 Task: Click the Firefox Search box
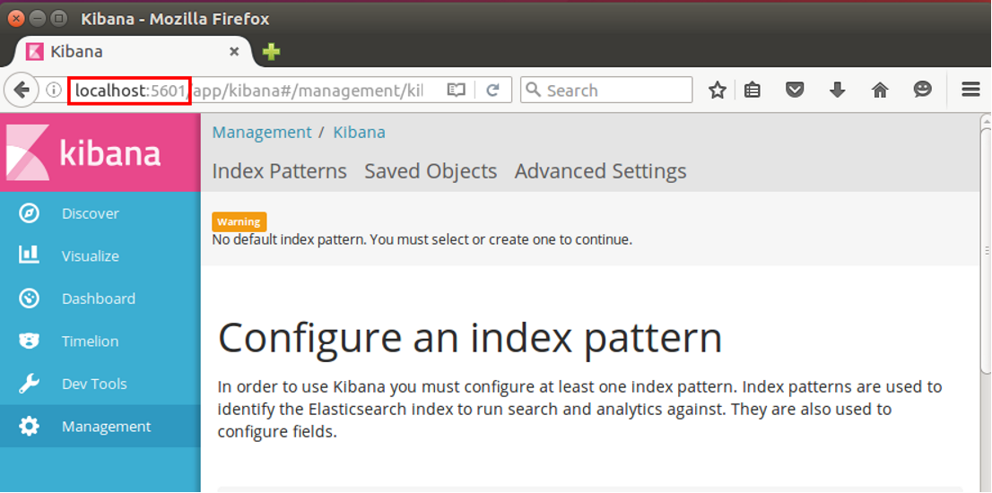tap(606, 91)
